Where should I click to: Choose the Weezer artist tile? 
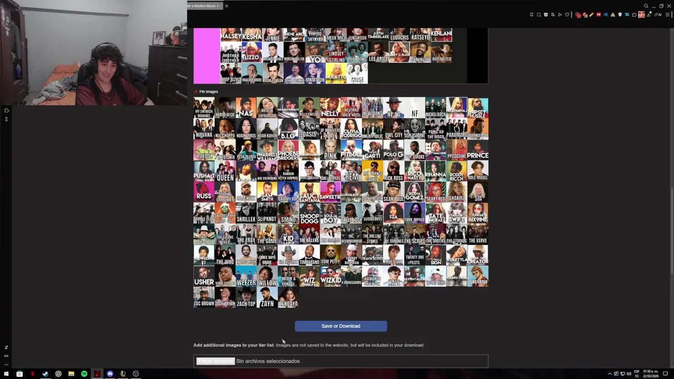(x=246, y=276)
